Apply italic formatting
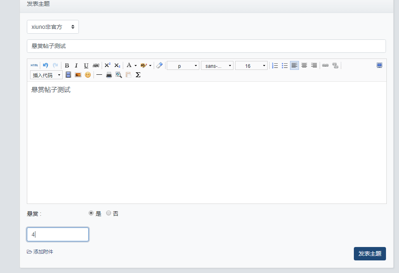 (x=76, y=65)
